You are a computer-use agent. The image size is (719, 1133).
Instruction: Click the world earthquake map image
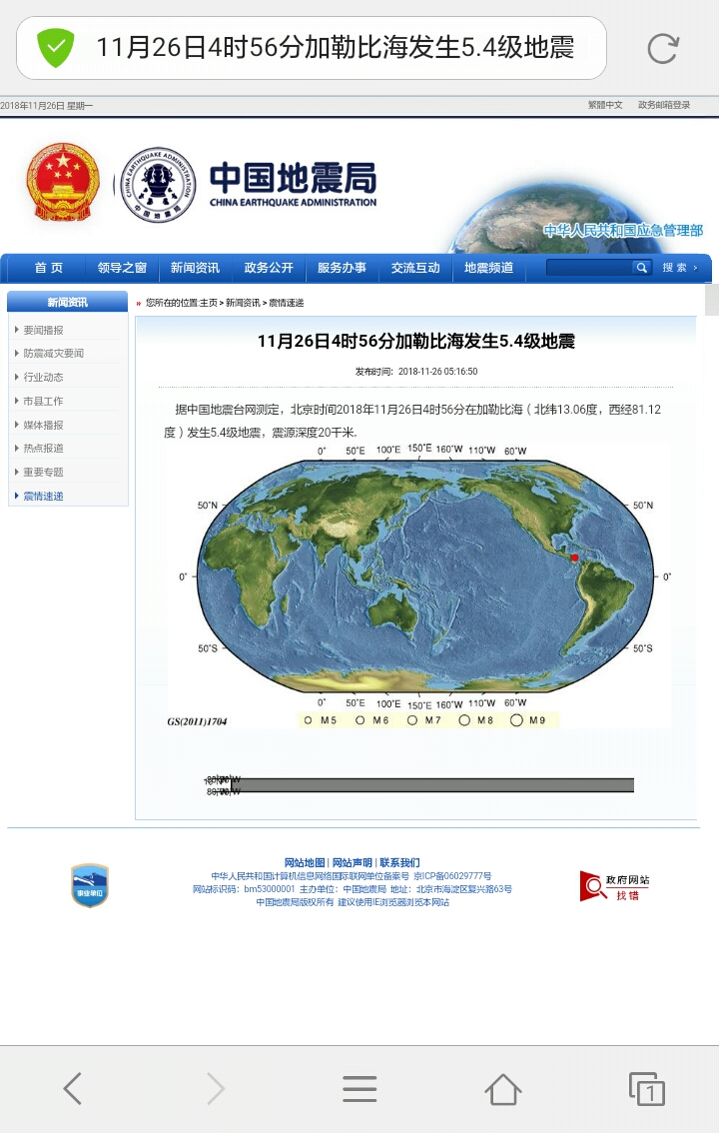click(x=418, y=585)
